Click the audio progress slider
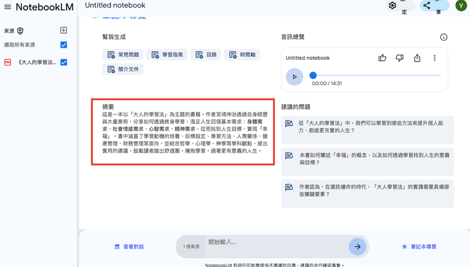The width and height of the screenshot is (470, 267). (375, 76)
